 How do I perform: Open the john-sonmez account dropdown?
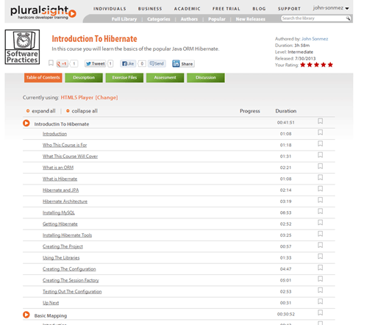click(x=331, y=8)
